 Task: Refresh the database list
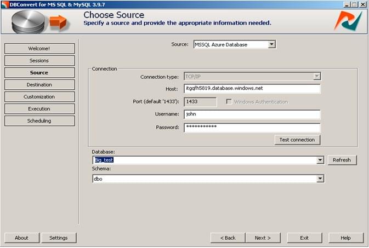point(342,160)
